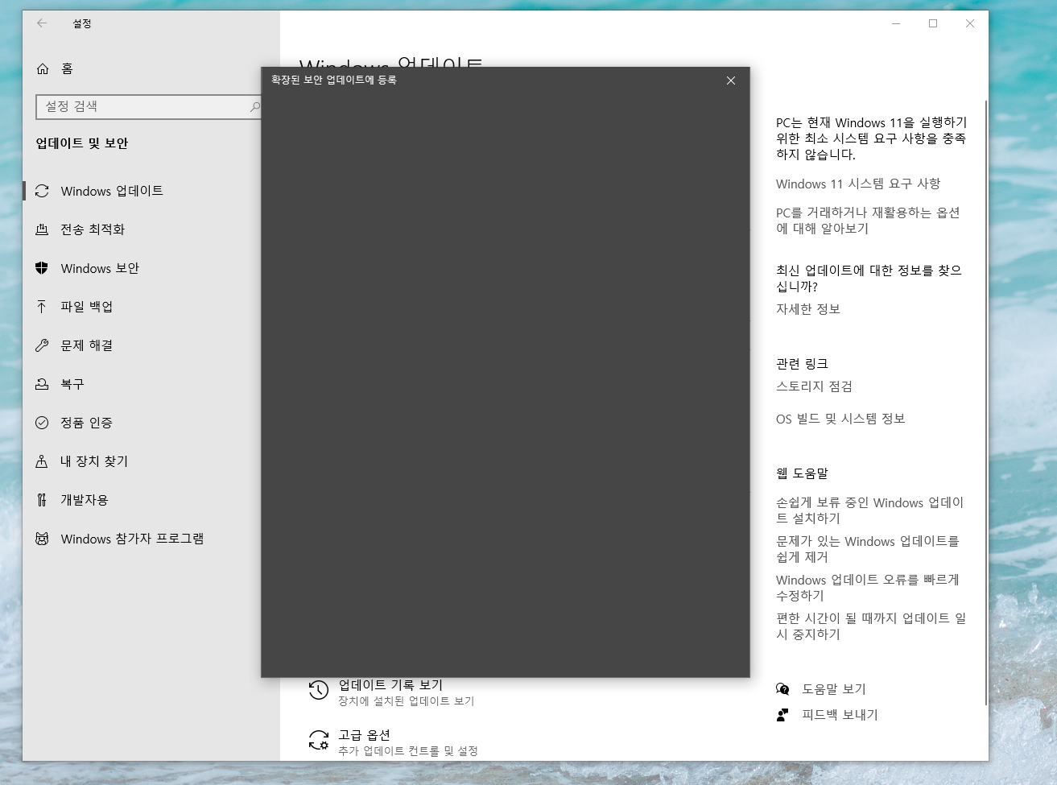Click the PC는 현재 Windows 11 requirement notice text

[871, 138]
